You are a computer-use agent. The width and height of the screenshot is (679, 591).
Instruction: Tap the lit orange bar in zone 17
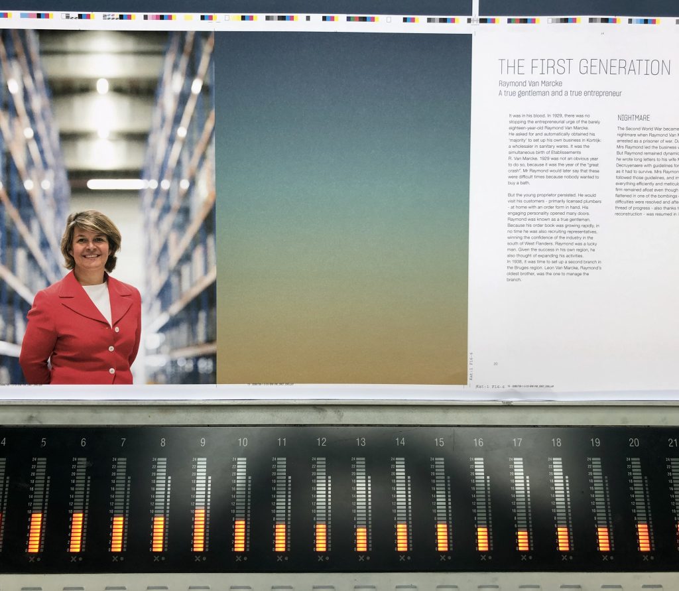point(523,540)
